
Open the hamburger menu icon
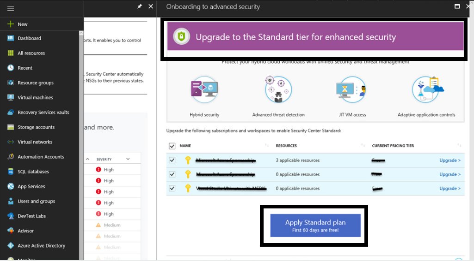[x=11, y=8]
